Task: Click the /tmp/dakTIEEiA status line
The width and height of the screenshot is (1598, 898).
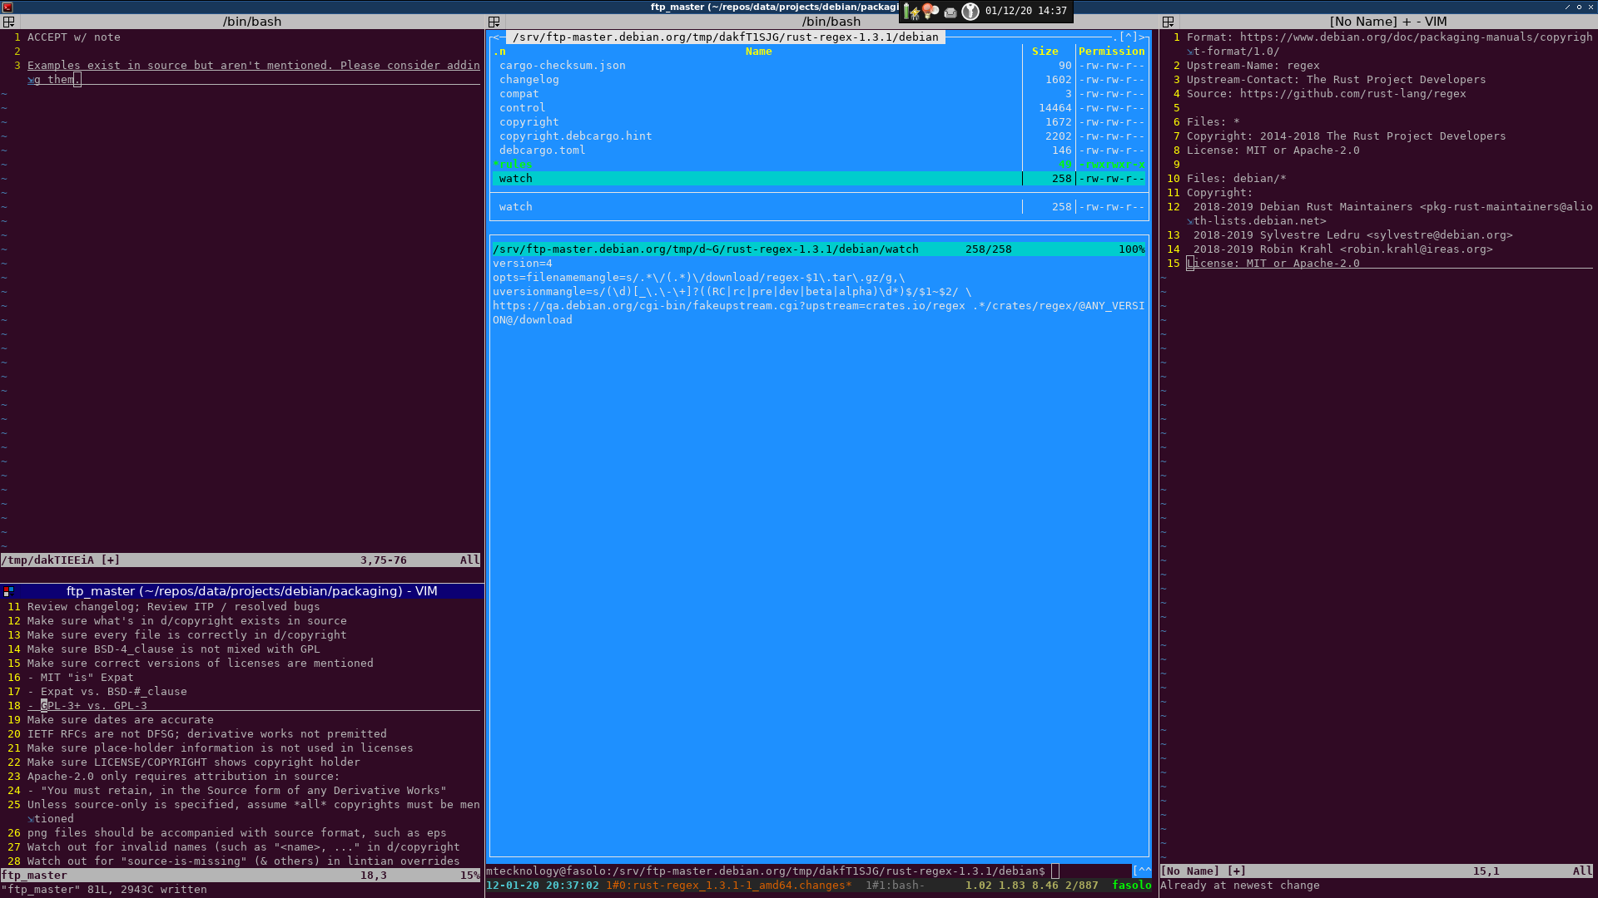Action: pyautogui.click(x=241, y=560)
